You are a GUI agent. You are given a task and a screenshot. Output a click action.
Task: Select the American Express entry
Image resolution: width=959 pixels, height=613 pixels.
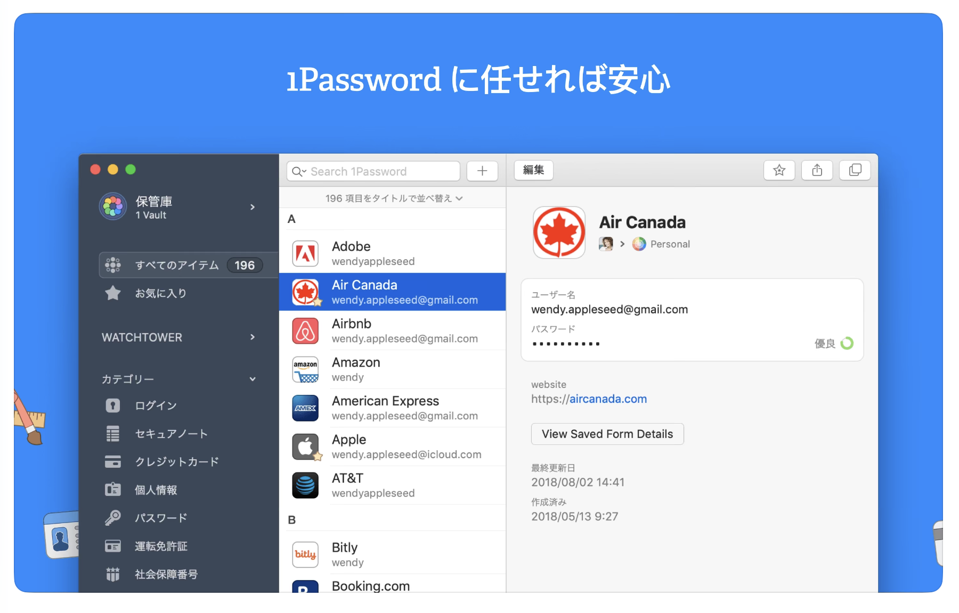coord(393,408)
